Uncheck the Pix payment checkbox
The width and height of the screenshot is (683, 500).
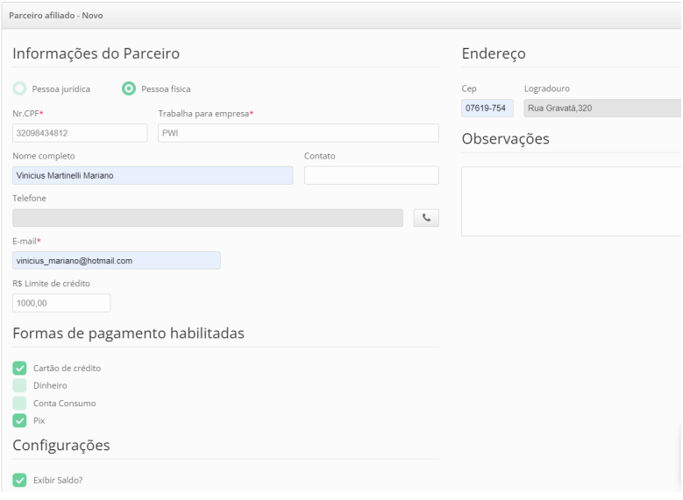(x=20, y=420)
